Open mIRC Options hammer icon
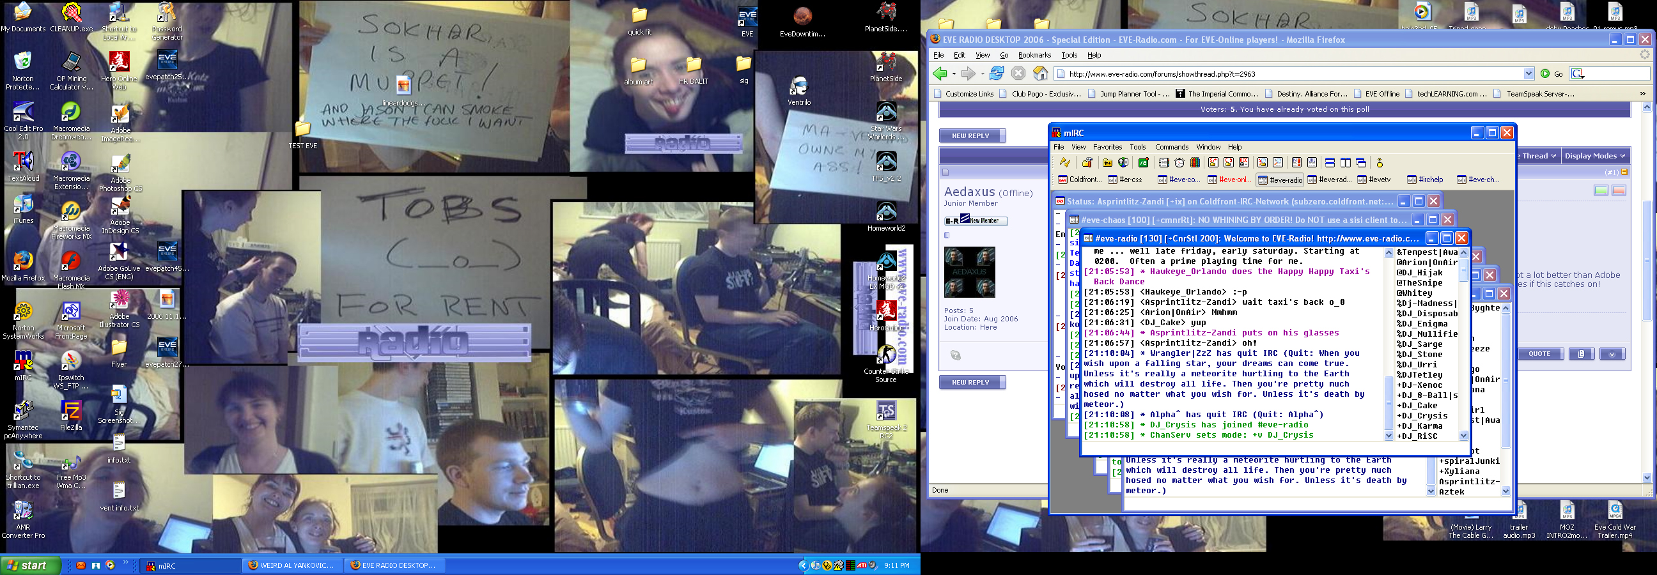 [1087, 163]
